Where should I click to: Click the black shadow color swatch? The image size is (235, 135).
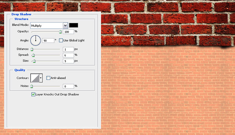tap(73, 25)
